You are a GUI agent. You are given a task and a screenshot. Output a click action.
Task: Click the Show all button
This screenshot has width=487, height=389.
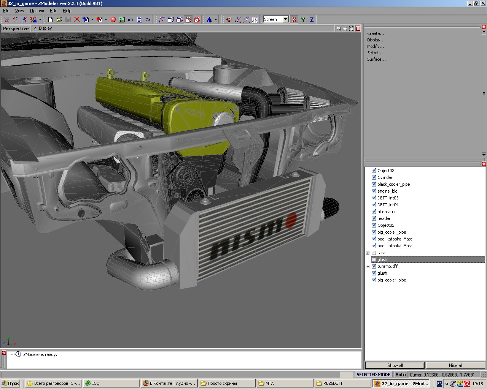point(395,365)
